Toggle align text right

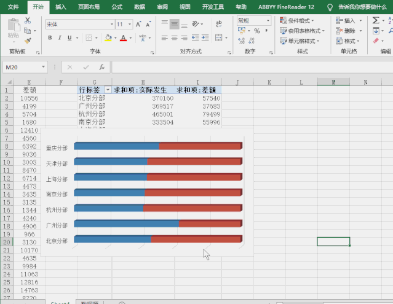click(x=185, y=38)
